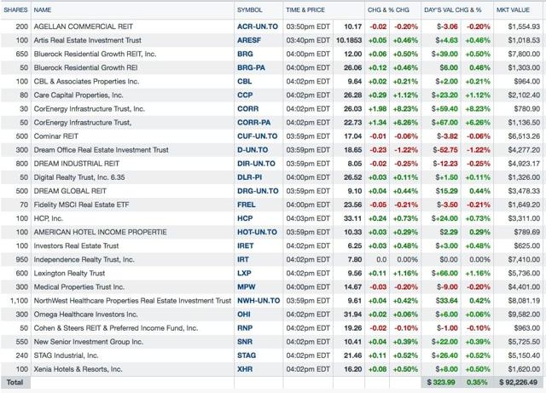Select the AGELLAN COMMERCIAL REIT name

(84, 26)
